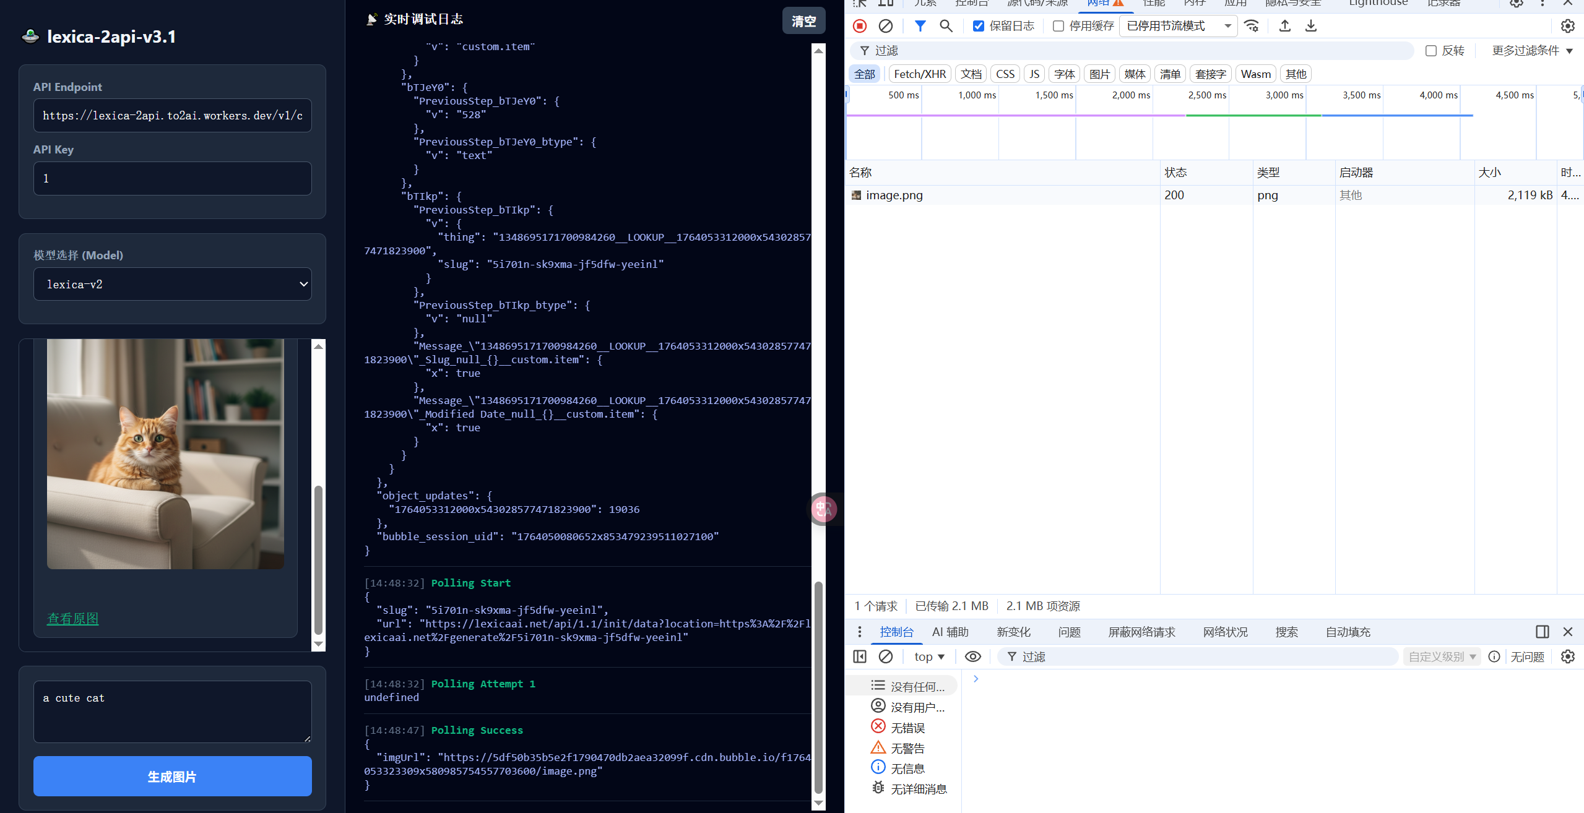
Task: Toggle the network filter funnel icon
Action: 920,26
